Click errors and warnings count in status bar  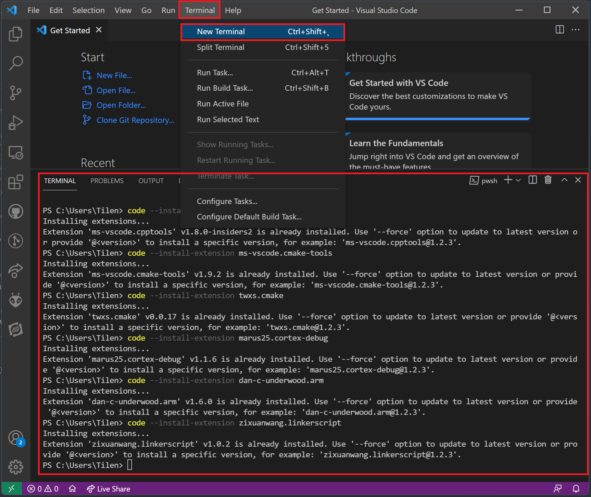(x=43, y=489)
